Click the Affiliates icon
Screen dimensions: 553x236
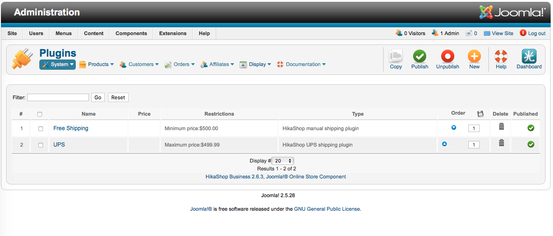coord(204,65)
